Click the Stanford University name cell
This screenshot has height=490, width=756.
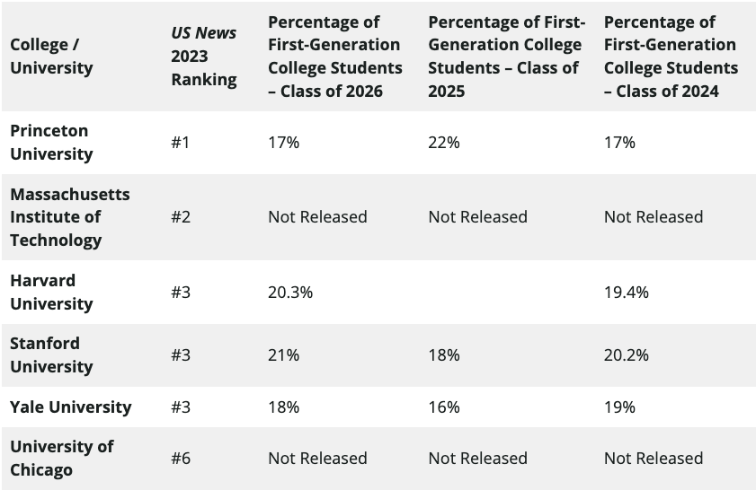coord(51,355)
